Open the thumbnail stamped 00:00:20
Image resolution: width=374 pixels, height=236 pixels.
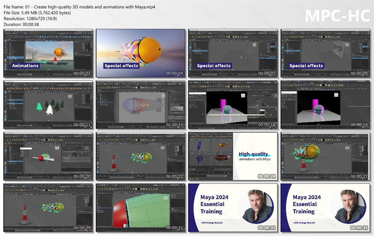coord(48,156)
